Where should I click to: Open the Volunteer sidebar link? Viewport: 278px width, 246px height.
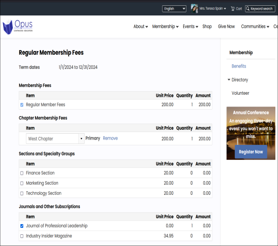pyautogui.click(x=240, y=93)
